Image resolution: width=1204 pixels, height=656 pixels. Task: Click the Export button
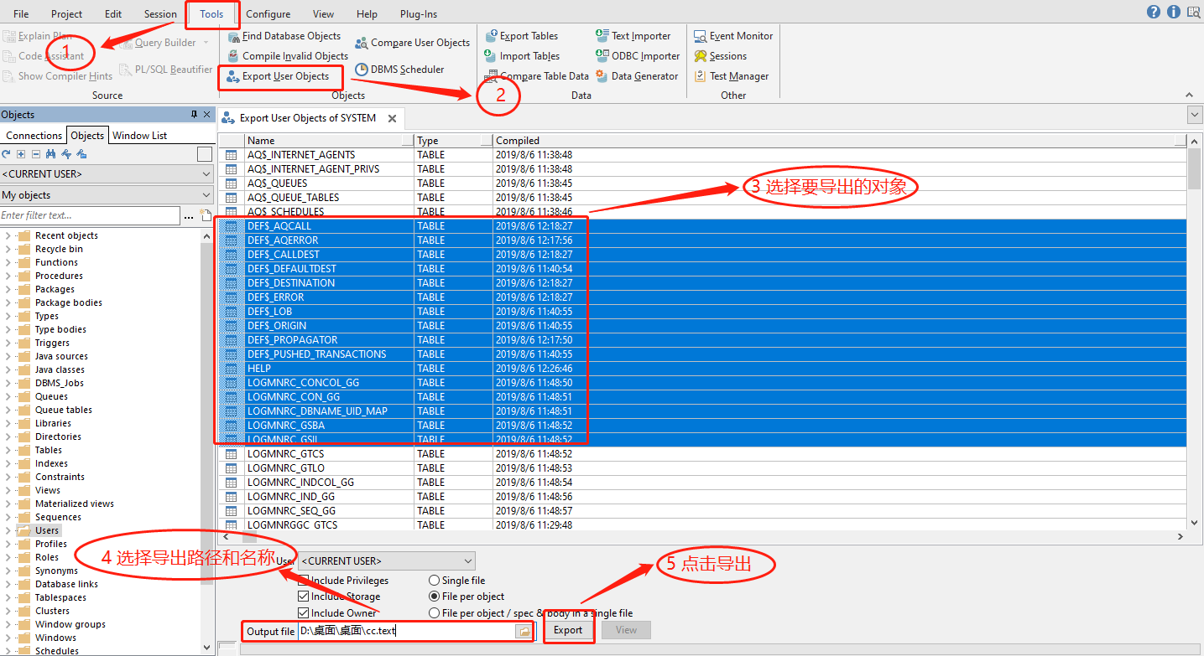pyautogui.click(x=568, y=630)
